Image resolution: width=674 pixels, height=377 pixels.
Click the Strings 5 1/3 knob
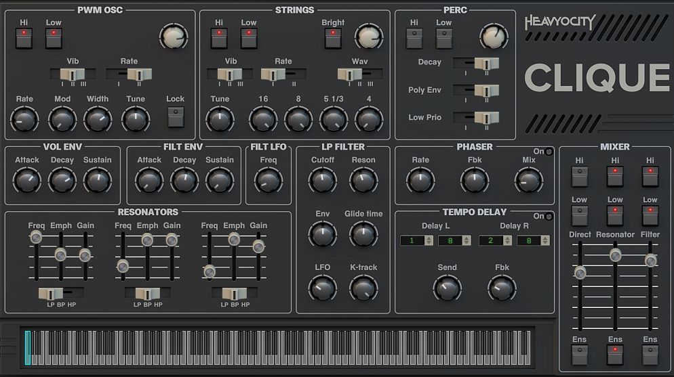click(334, 120)
